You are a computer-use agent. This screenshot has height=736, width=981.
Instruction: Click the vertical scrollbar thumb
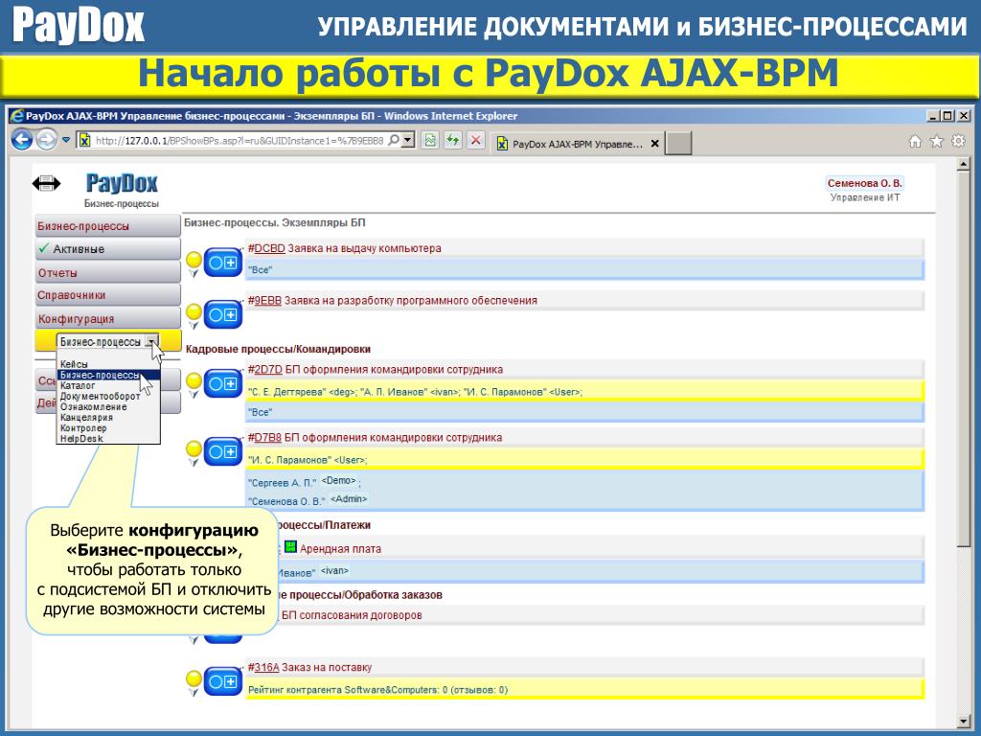tap(964, 358)
